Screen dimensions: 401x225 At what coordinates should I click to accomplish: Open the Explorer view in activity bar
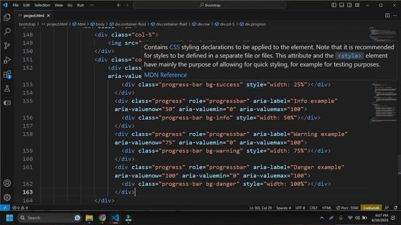pos(7,17)
